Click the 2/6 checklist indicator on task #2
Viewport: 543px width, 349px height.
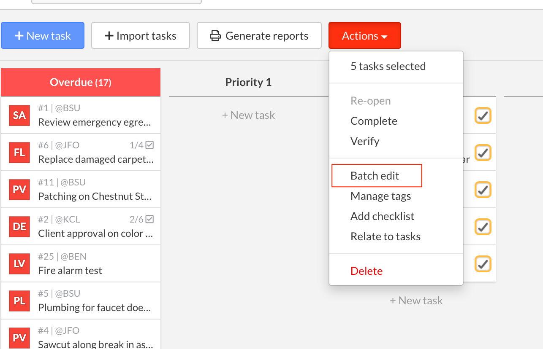pos(141,220)
